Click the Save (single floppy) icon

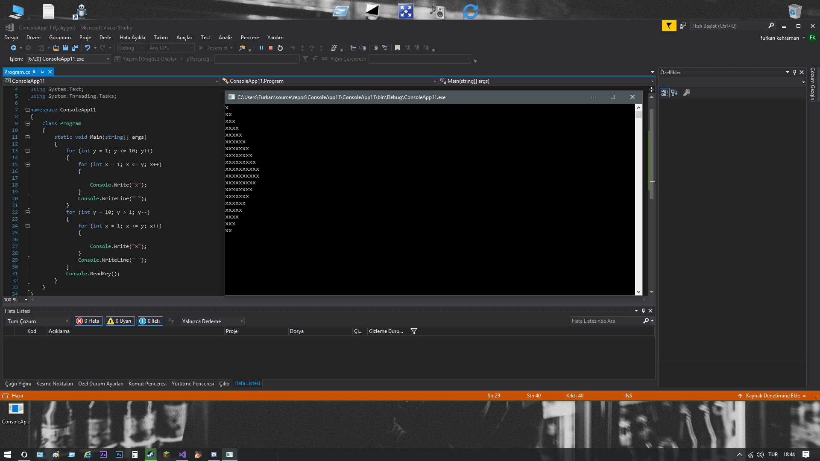pos(65,48)
